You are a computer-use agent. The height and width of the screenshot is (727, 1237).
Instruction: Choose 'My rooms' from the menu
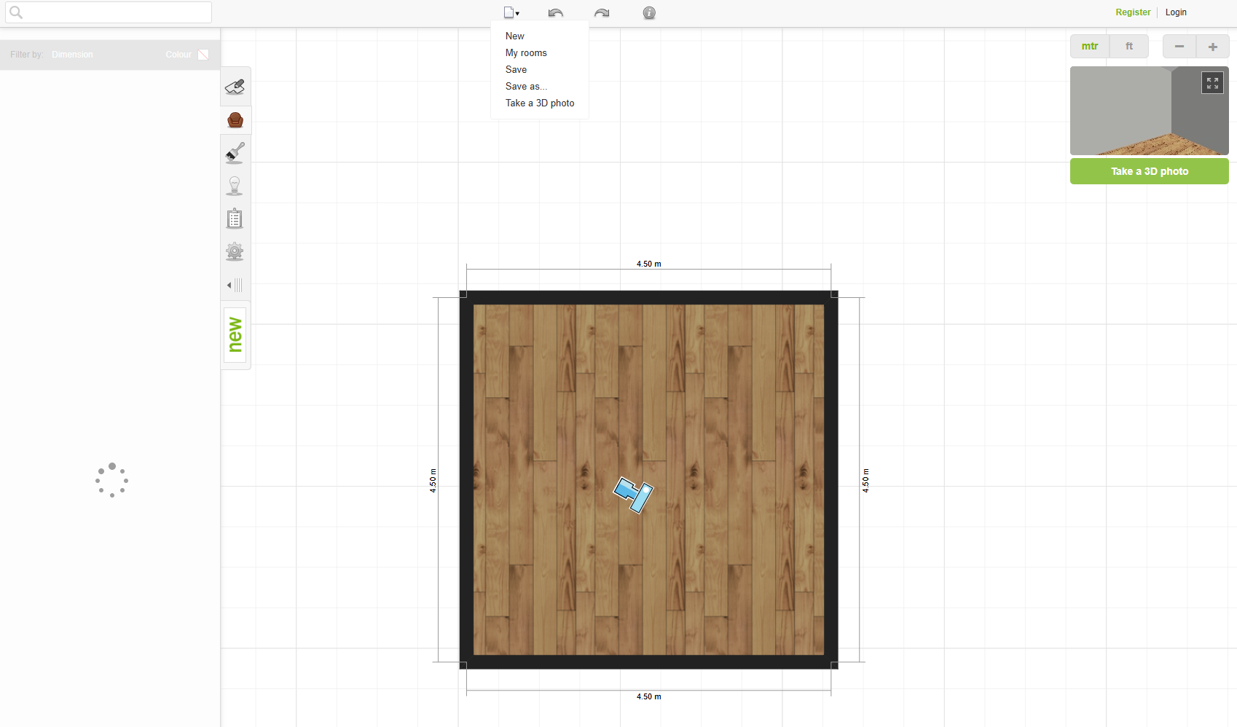tap(526, 52)
